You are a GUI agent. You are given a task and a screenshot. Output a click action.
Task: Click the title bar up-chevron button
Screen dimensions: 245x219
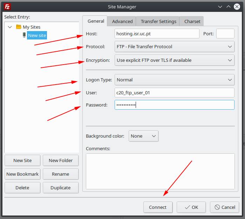[x=228, y=7]
